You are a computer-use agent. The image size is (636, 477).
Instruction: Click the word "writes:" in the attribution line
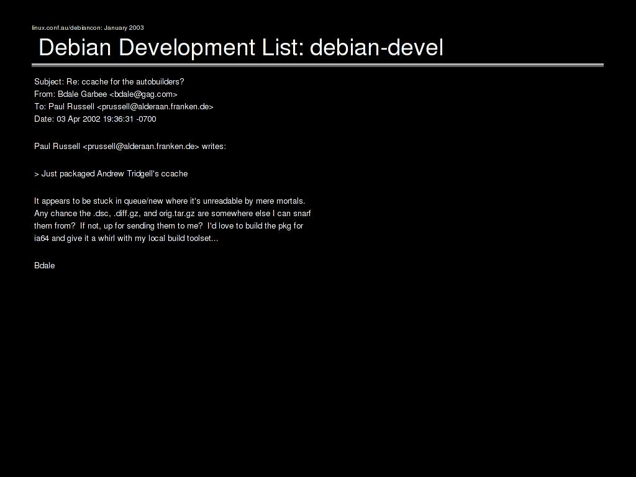click(x=214, y=146)
